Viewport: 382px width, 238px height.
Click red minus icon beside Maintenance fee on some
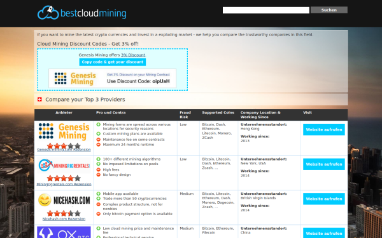click(x=99, y=140)
